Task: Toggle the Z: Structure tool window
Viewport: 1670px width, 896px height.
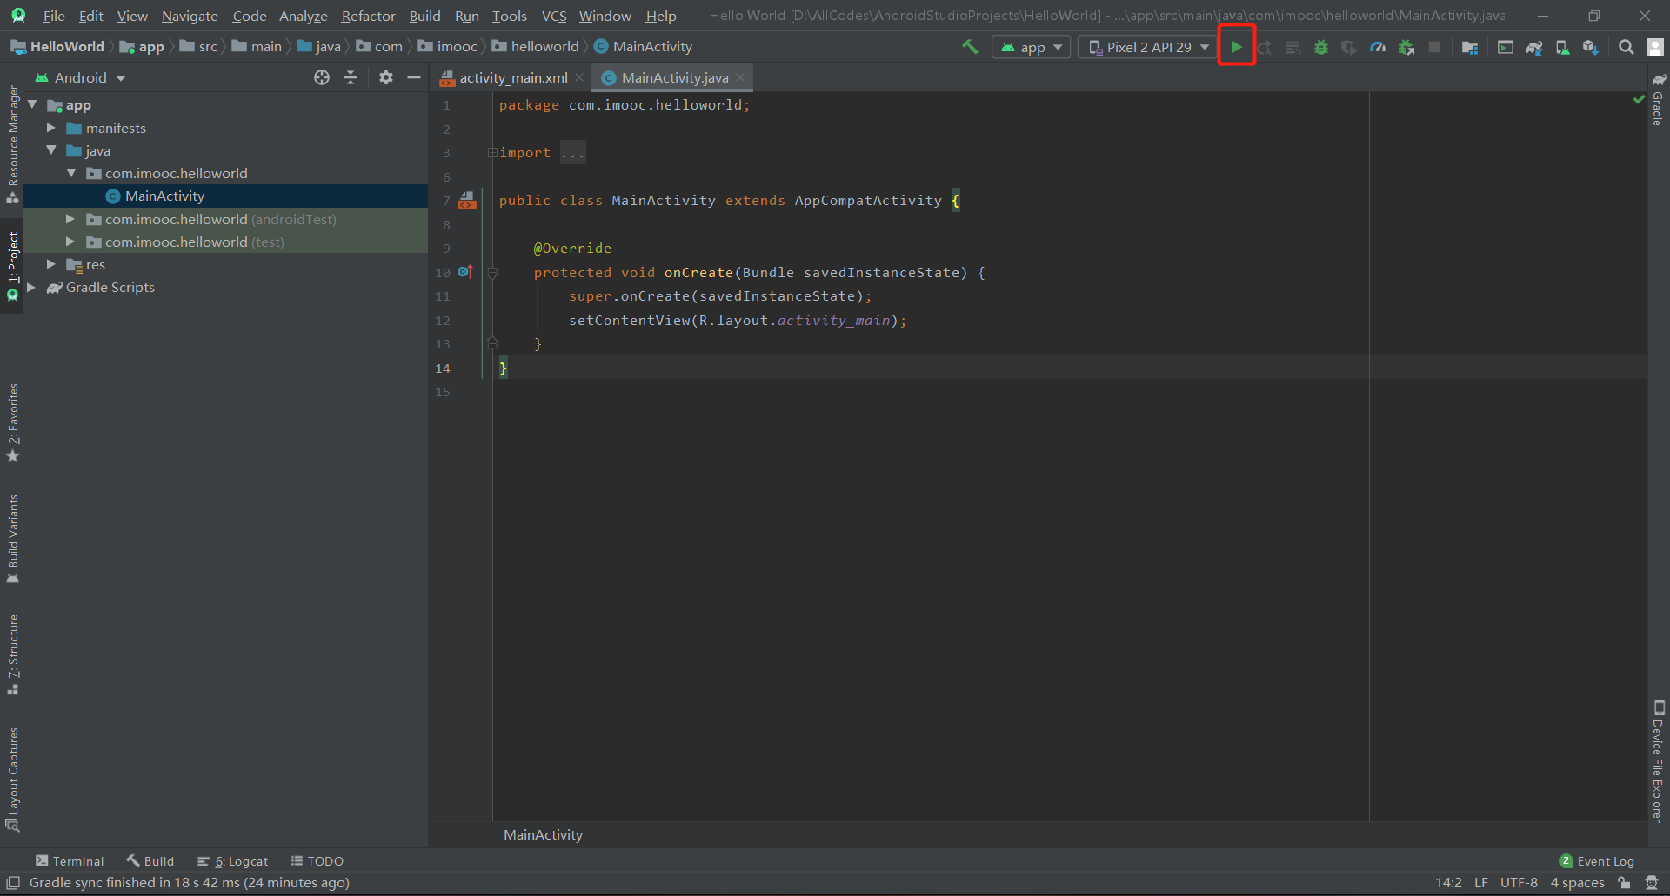Action: (12, 654)
